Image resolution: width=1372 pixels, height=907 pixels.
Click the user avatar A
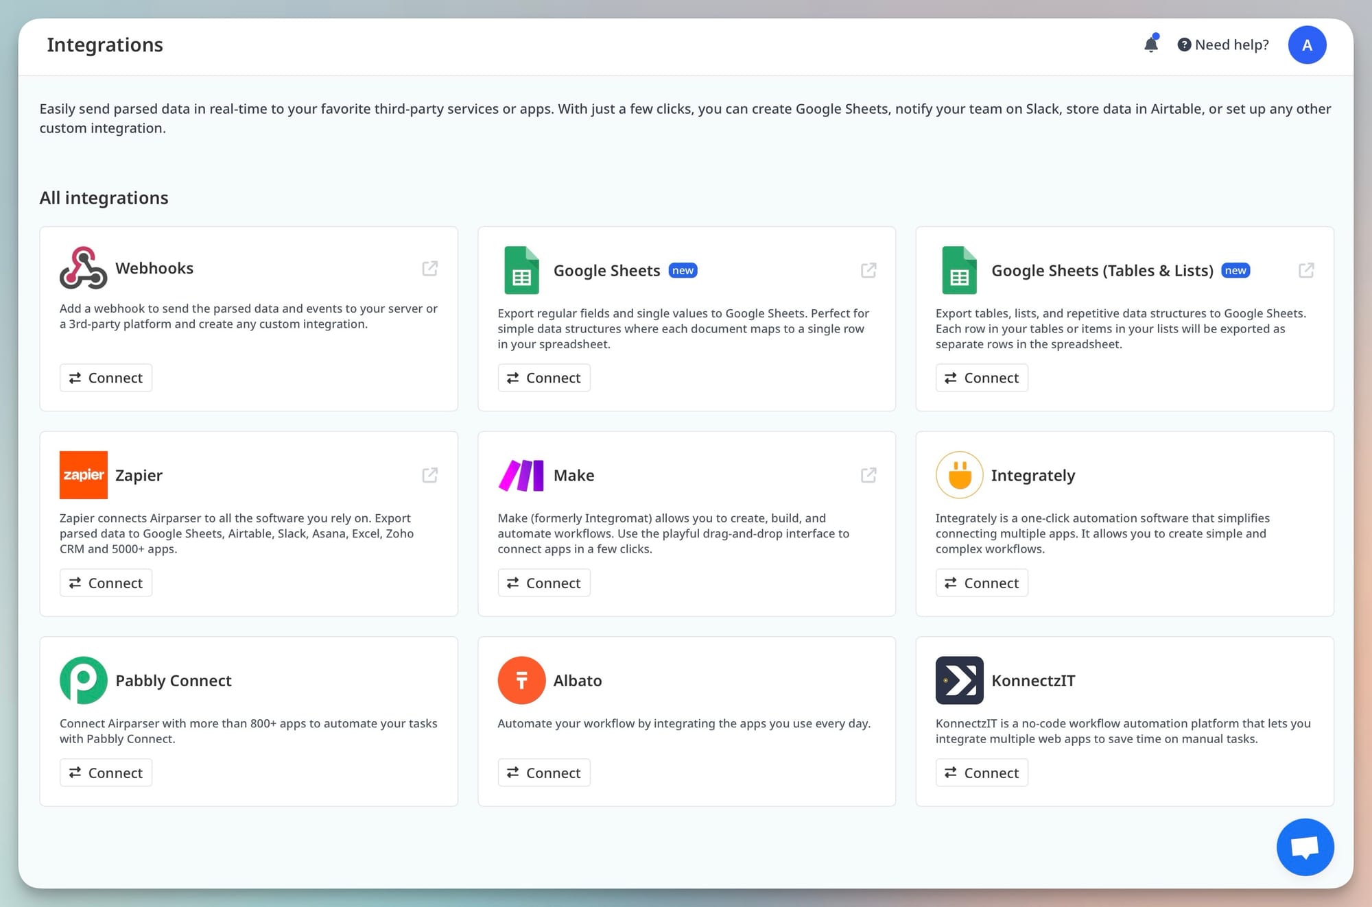1306,45
